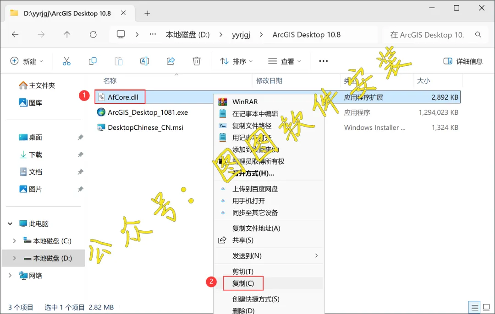Sort by the 大小 column header
This screenshot has height=314, width=495.
click(423, 80)
